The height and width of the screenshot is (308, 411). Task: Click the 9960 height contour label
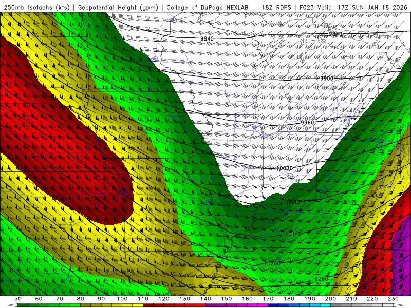coord(307,123)
